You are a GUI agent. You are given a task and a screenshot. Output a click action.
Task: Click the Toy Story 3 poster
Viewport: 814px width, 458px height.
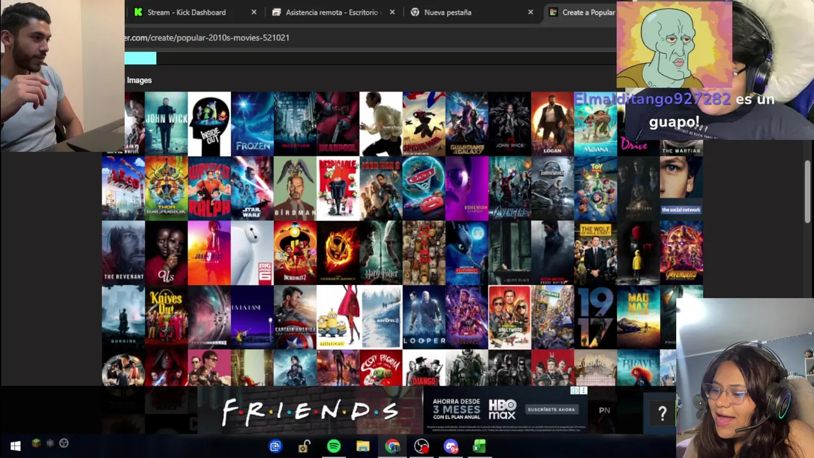tap(595, 188)
